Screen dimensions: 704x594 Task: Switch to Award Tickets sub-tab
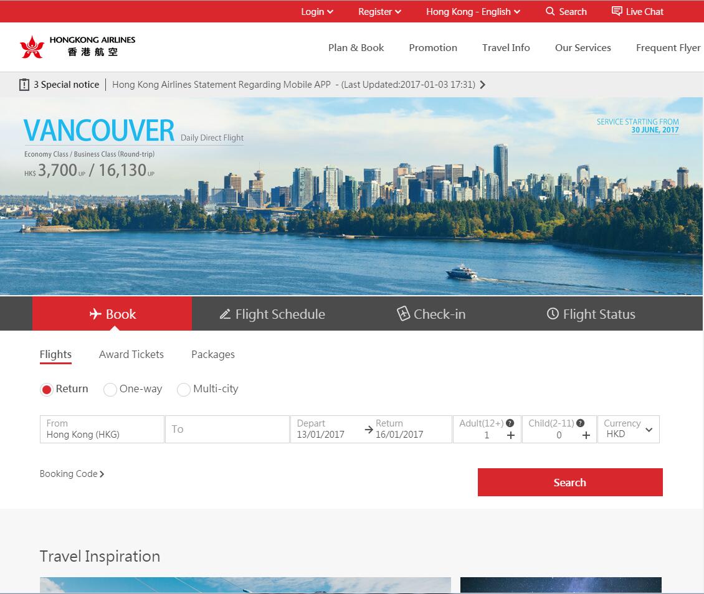pos(131,354)
